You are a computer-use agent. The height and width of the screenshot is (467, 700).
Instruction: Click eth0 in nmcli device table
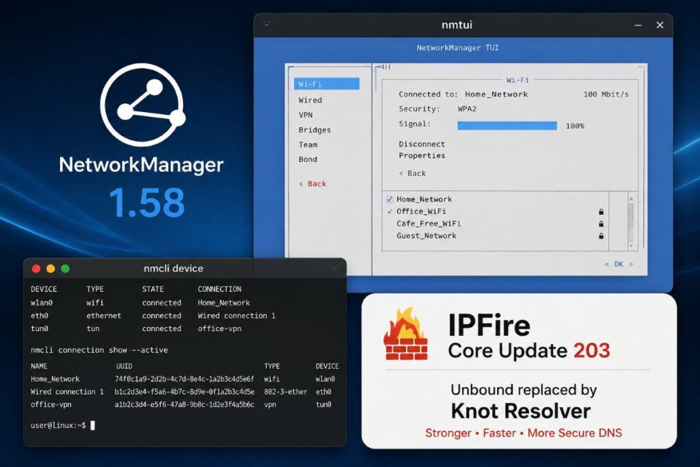[x=39, y=316]
